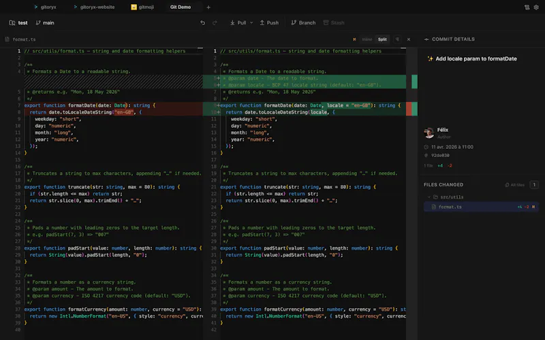This screenshot has width=545, height=340.
Task: Click the Branch fork icon in toolbar
Action: pos(294,23)
